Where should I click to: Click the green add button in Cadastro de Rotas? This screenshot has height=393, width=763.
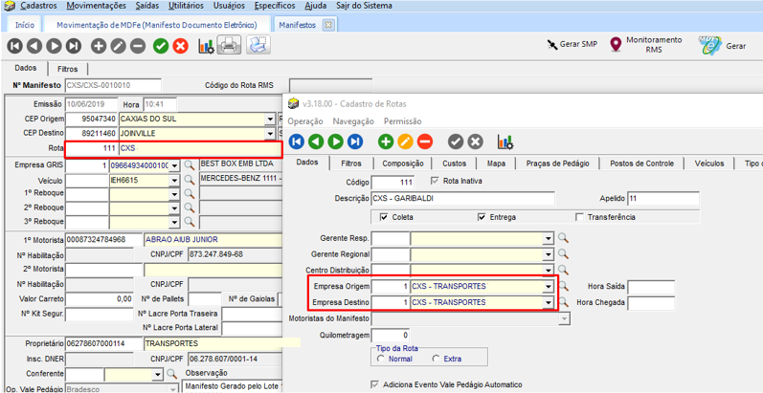(x=386, y=142)
